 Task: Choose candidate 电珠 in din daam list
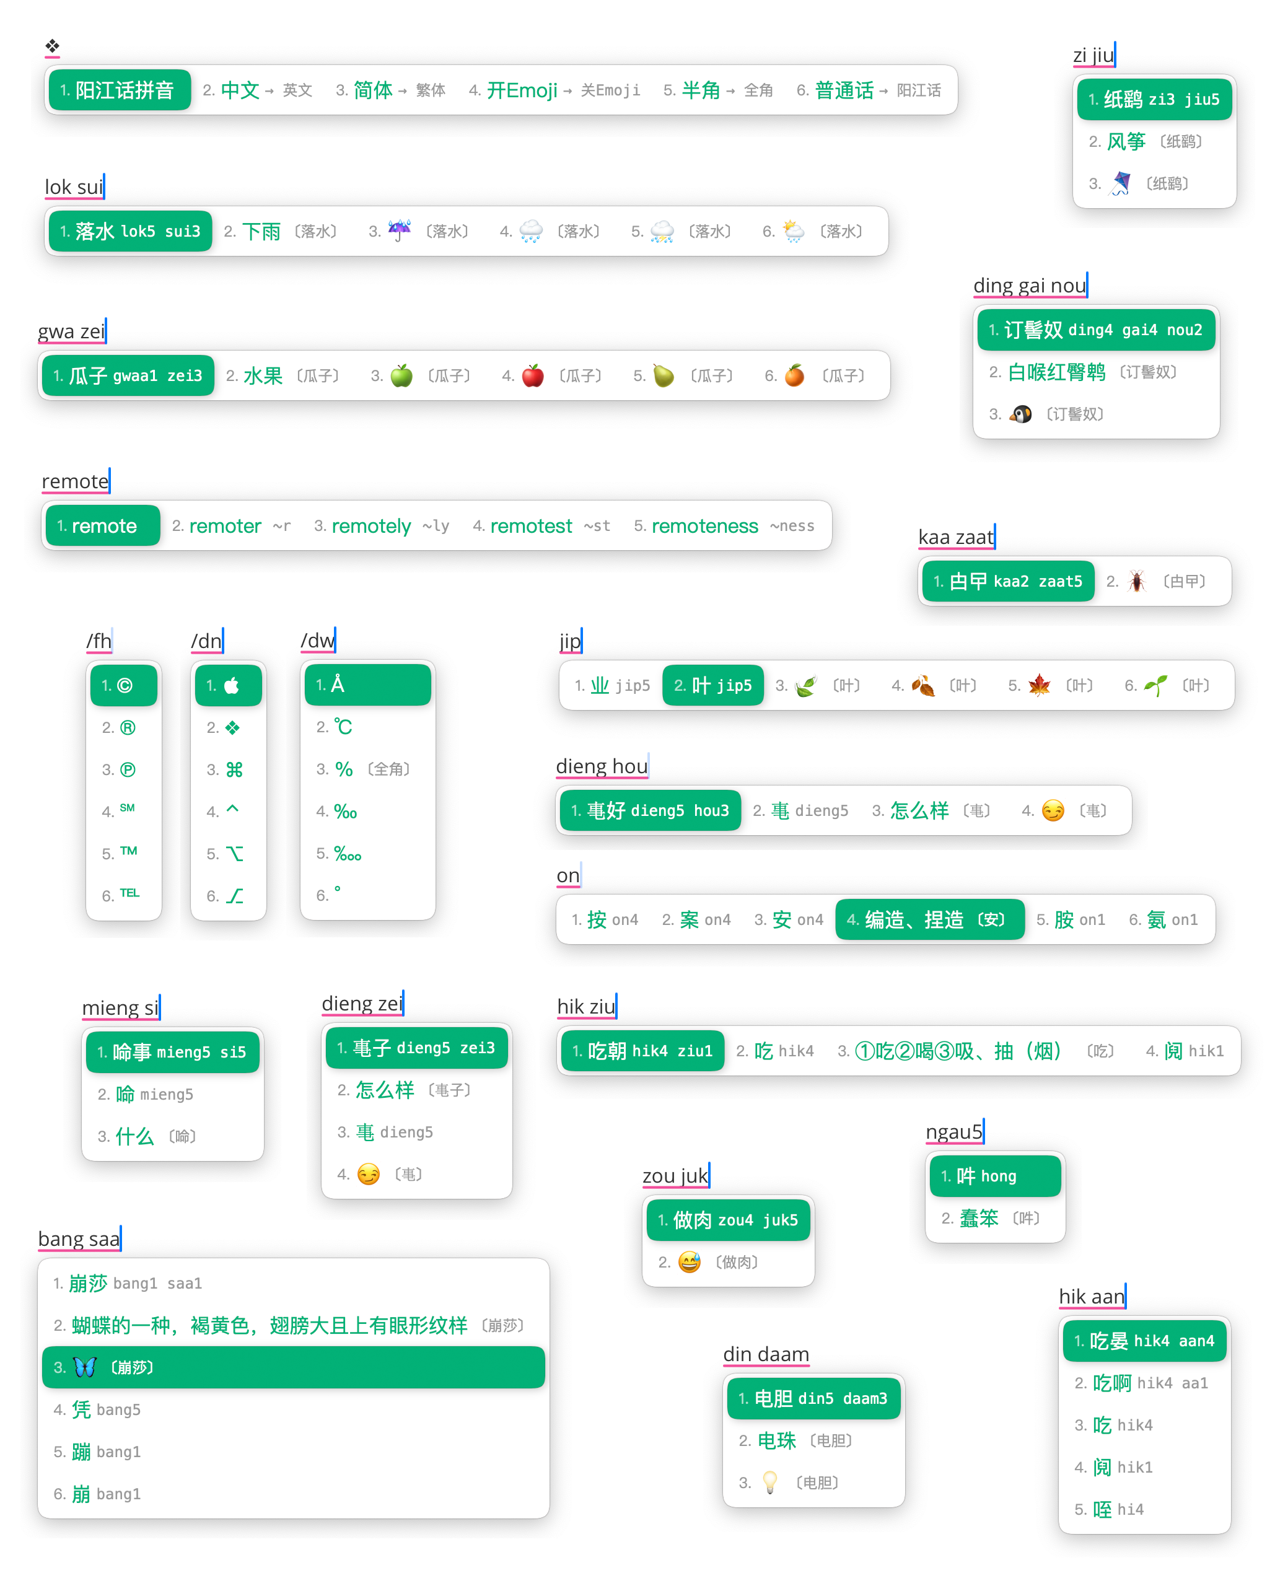point(795,1440)
